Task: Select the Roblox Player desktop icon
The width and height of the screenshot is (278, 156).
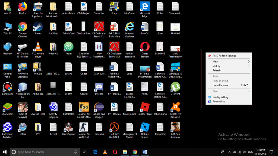Action: pos(145,109)
